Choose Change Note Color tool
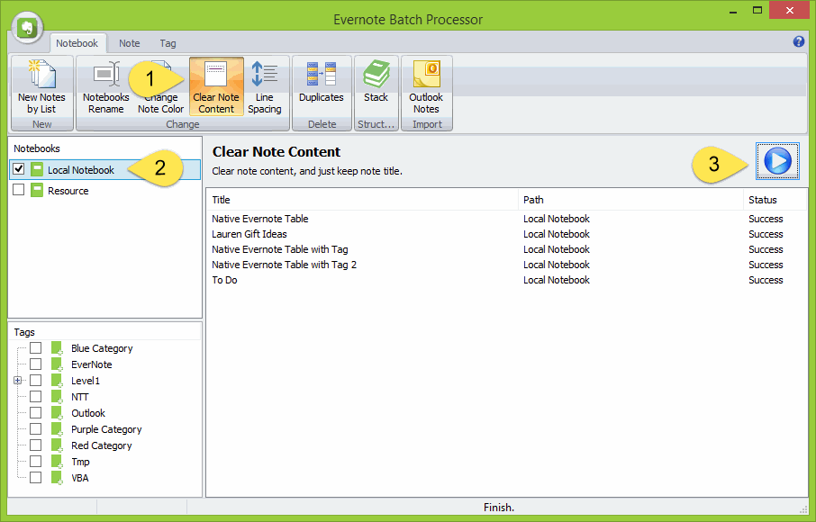 tap(161, 86)
